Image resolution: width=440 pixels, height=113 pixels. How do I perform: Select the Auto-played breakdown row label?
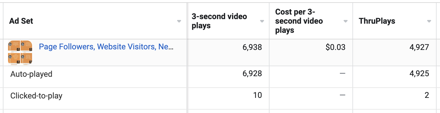[31, 74]
